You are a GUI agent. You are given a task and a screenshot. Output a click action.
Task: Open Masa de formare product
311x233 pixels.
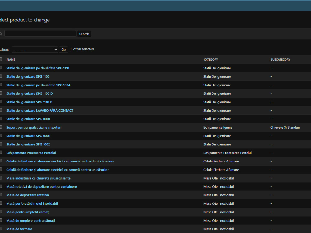click(19, 229)
